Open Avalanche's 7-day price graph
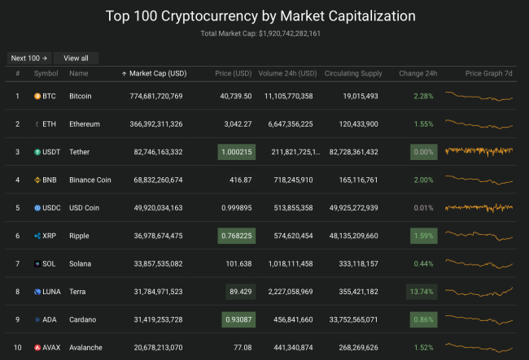 [479, 348]
